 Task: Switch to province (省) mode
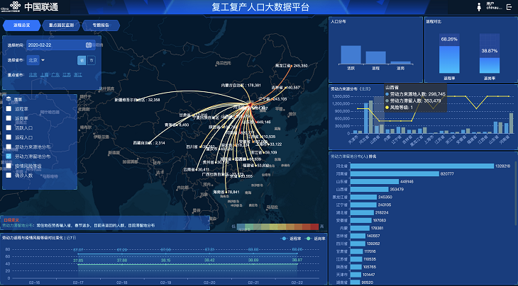82,60
